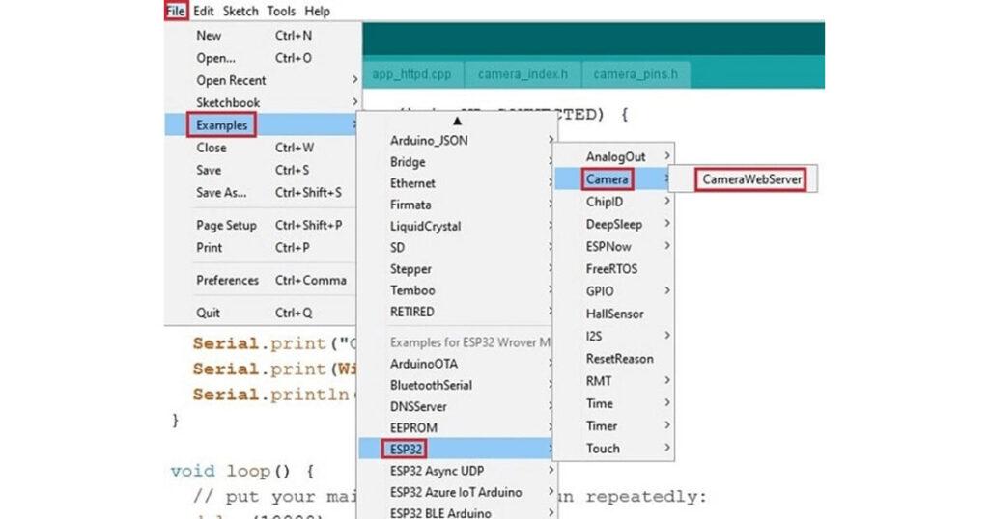Click Help in the menu bar
Screen dimensions: 989x519
(x=317, y=11)
